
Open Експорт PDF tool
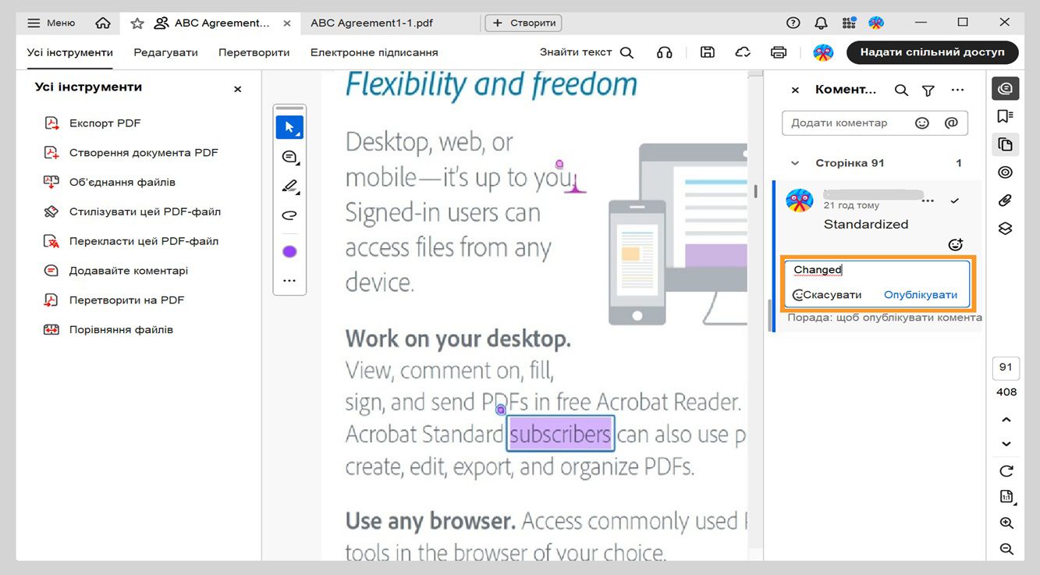pyautogui.click(x=94, y=123)
